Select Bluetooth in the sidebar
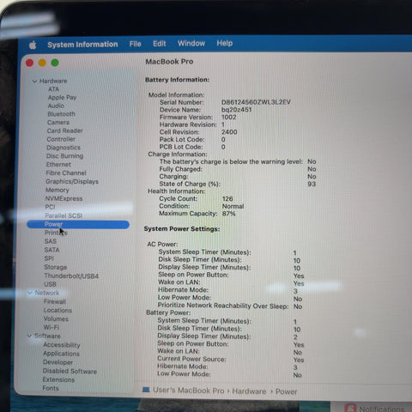 pyautogui.click(x=61, y=114)
